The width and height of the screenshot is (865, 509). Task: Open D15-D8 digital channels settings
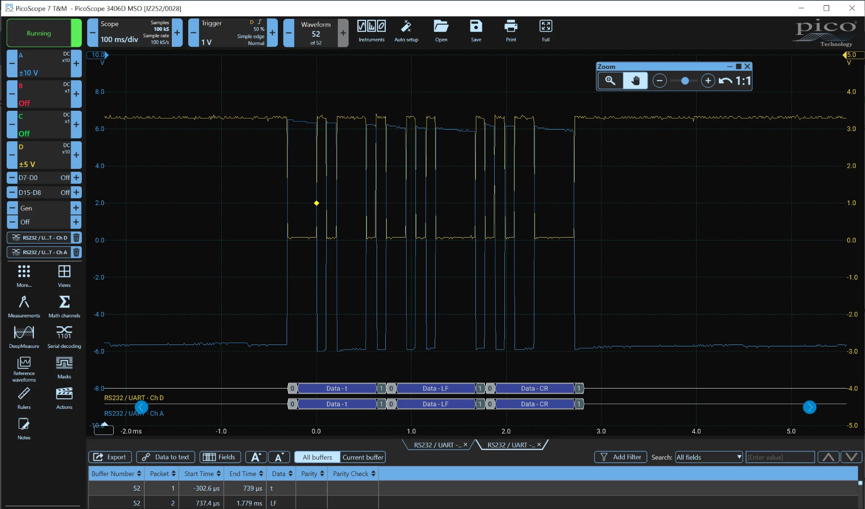(x=44, y=193)
